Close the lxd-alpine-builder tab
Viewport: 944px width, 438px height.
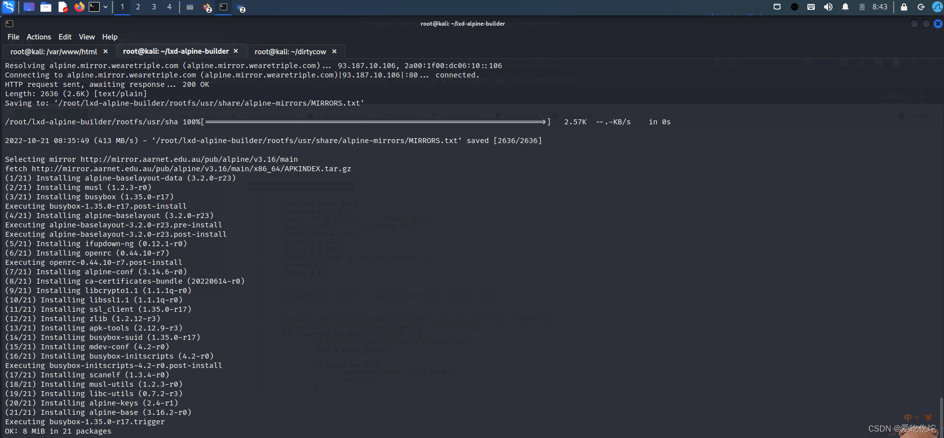coord(236,51)
